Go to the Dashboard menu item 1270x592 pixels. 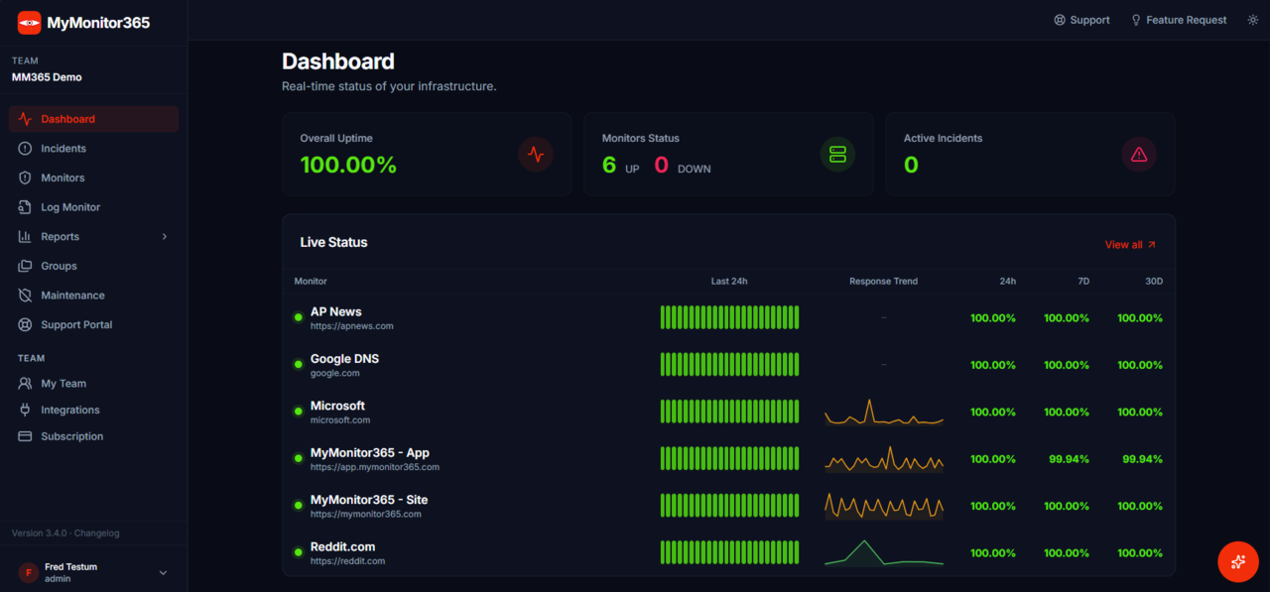point(93,119)
